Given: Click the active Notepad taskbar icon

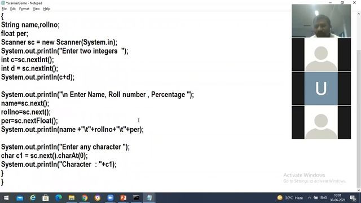Looking at the screenshot, I should pyautogui.click(x=149, y=198).
